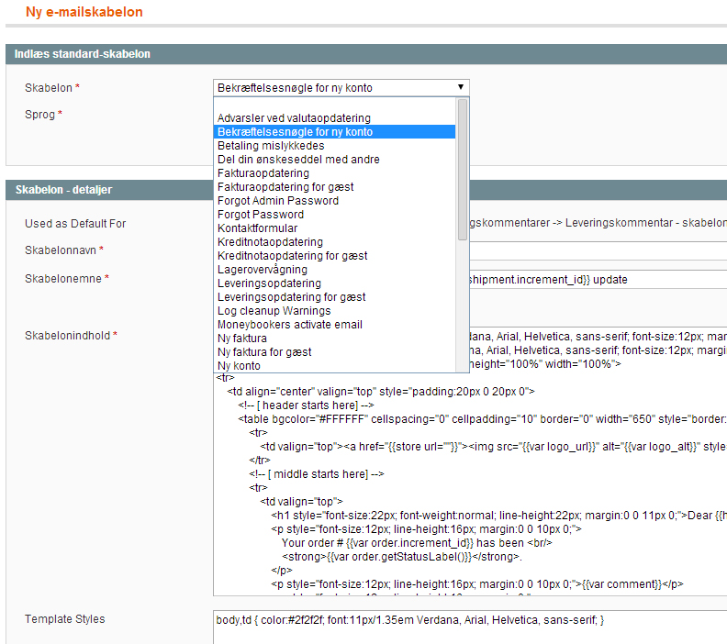Choose 'Kreditnotaopdatering' template option
The height and width of the screenshot is (644, 727).
[x=270, y=242]
